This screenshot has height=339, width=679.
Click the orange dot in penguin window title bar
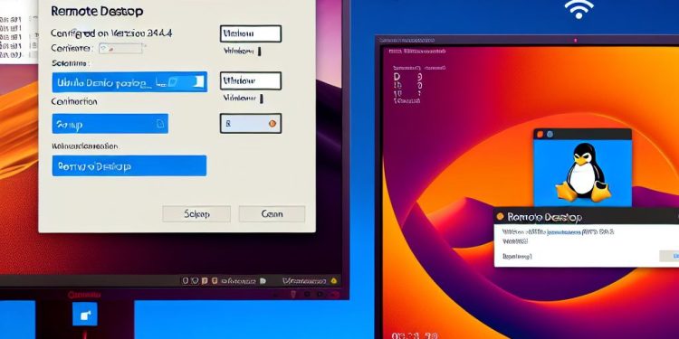(x=540, y=134)
